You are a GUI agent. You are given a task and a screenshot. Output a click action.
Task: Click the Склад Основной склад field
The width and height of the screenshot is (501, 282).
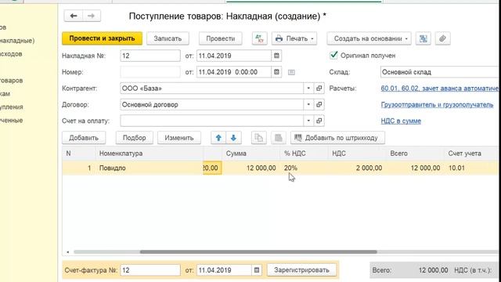pos(440,72)
